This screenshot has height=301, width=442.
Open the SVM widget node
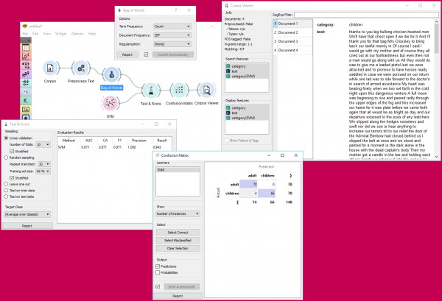[110, 103]
